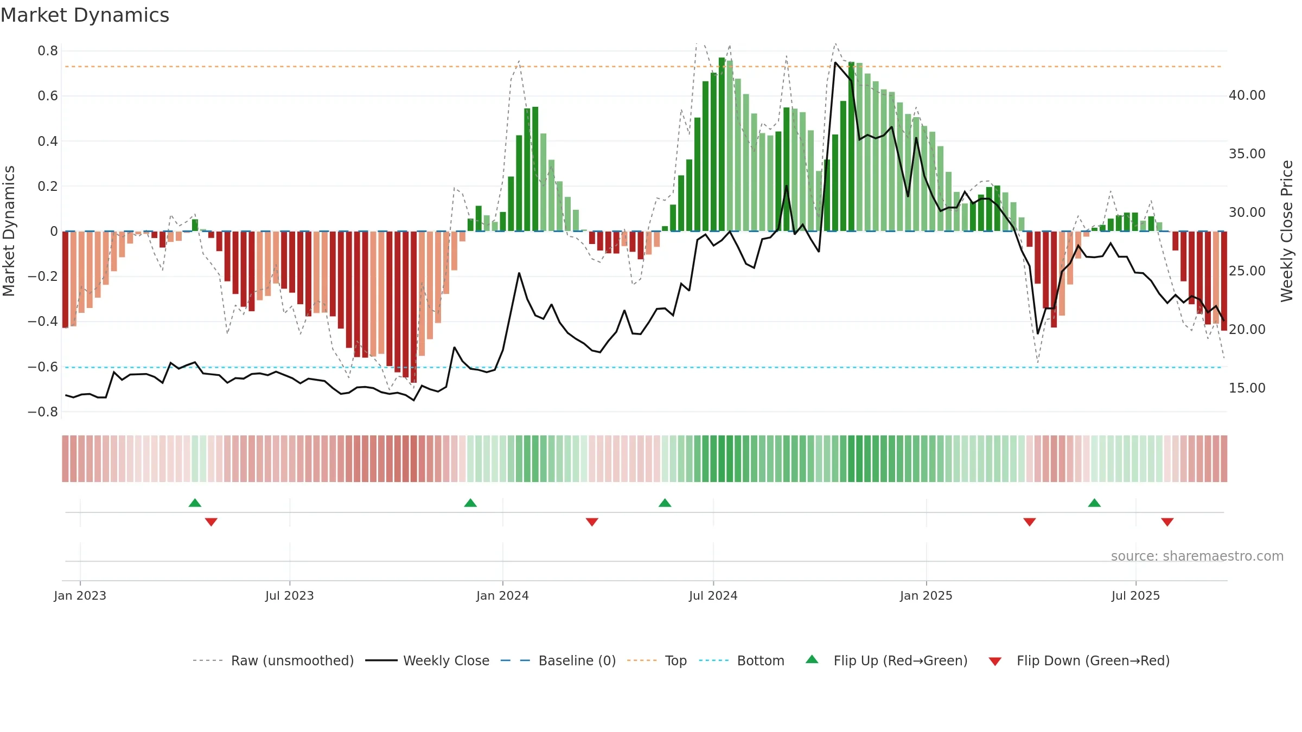Click the red flip-down marker after Jan 2024
The height and width of the screenshot is (732, 1302).
(592, 522)
